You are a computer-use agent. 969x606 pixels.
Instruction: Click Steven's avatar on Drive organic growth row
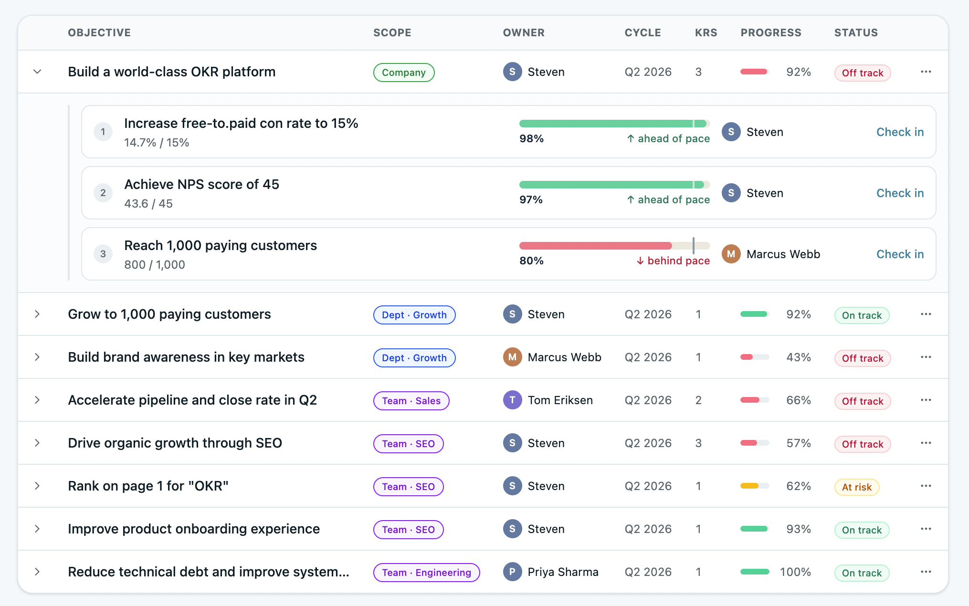tap(512, 443)
